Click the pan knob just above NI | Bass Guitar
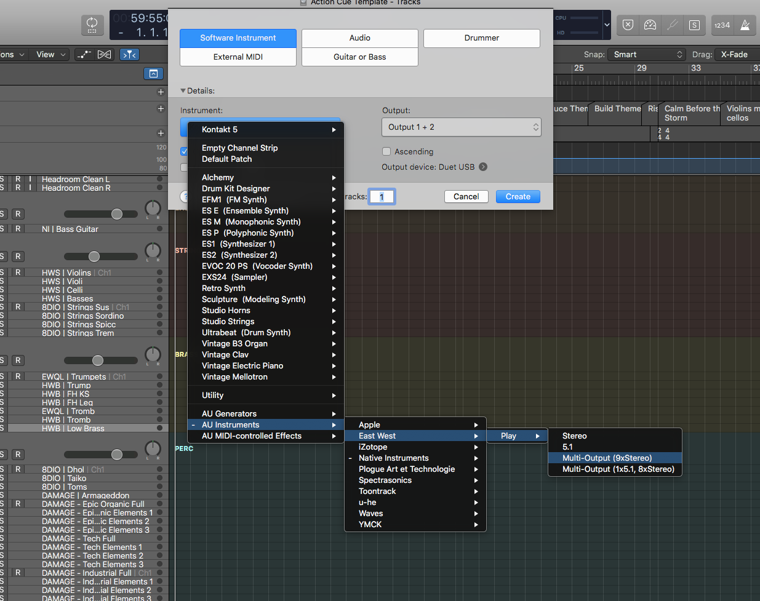The image size is (760, 601). pyautogui.click(x=153, y=209)
